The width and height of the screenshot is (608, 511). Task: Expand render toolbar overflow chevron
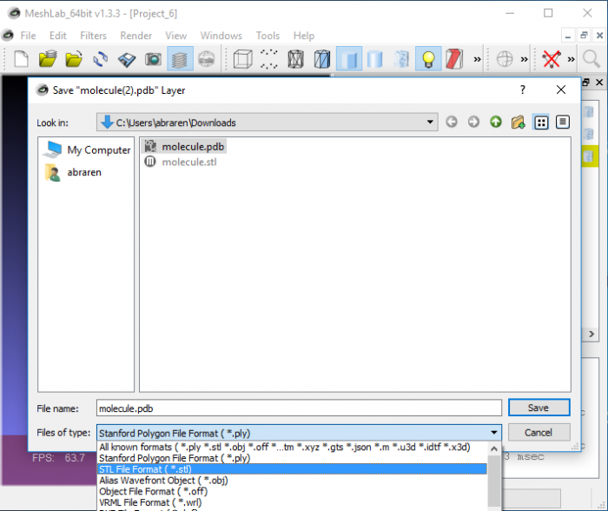[477, 59]
